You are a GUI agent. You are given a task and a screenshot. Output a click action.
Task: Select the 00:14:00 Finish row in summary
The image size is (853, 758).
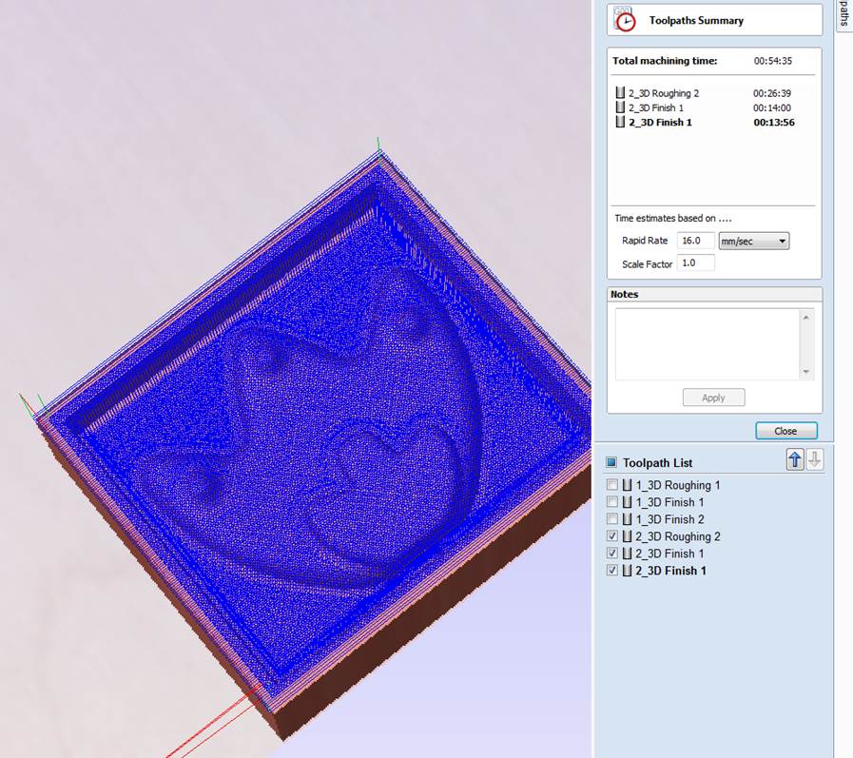(704, 107)
